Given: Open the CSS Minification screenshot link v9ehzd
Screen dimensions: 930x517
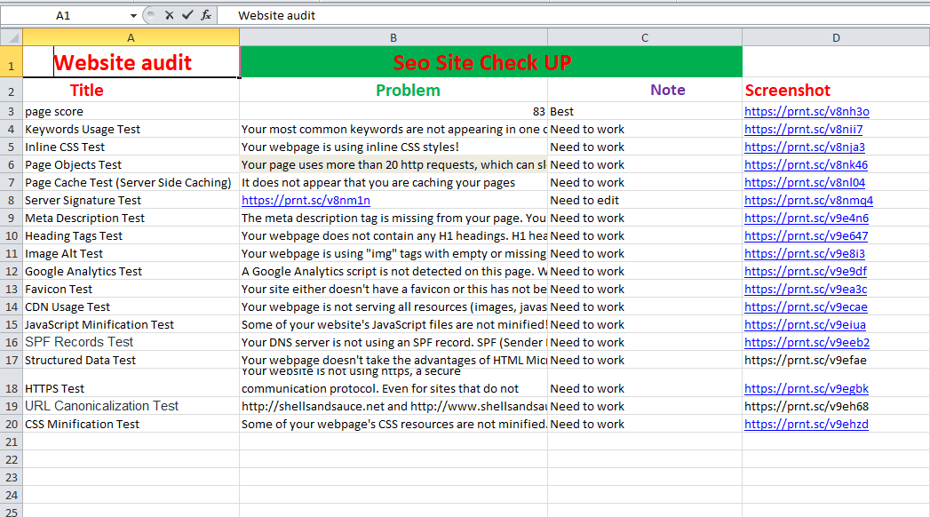Looking at the screenshot, I should pos(807,424).
